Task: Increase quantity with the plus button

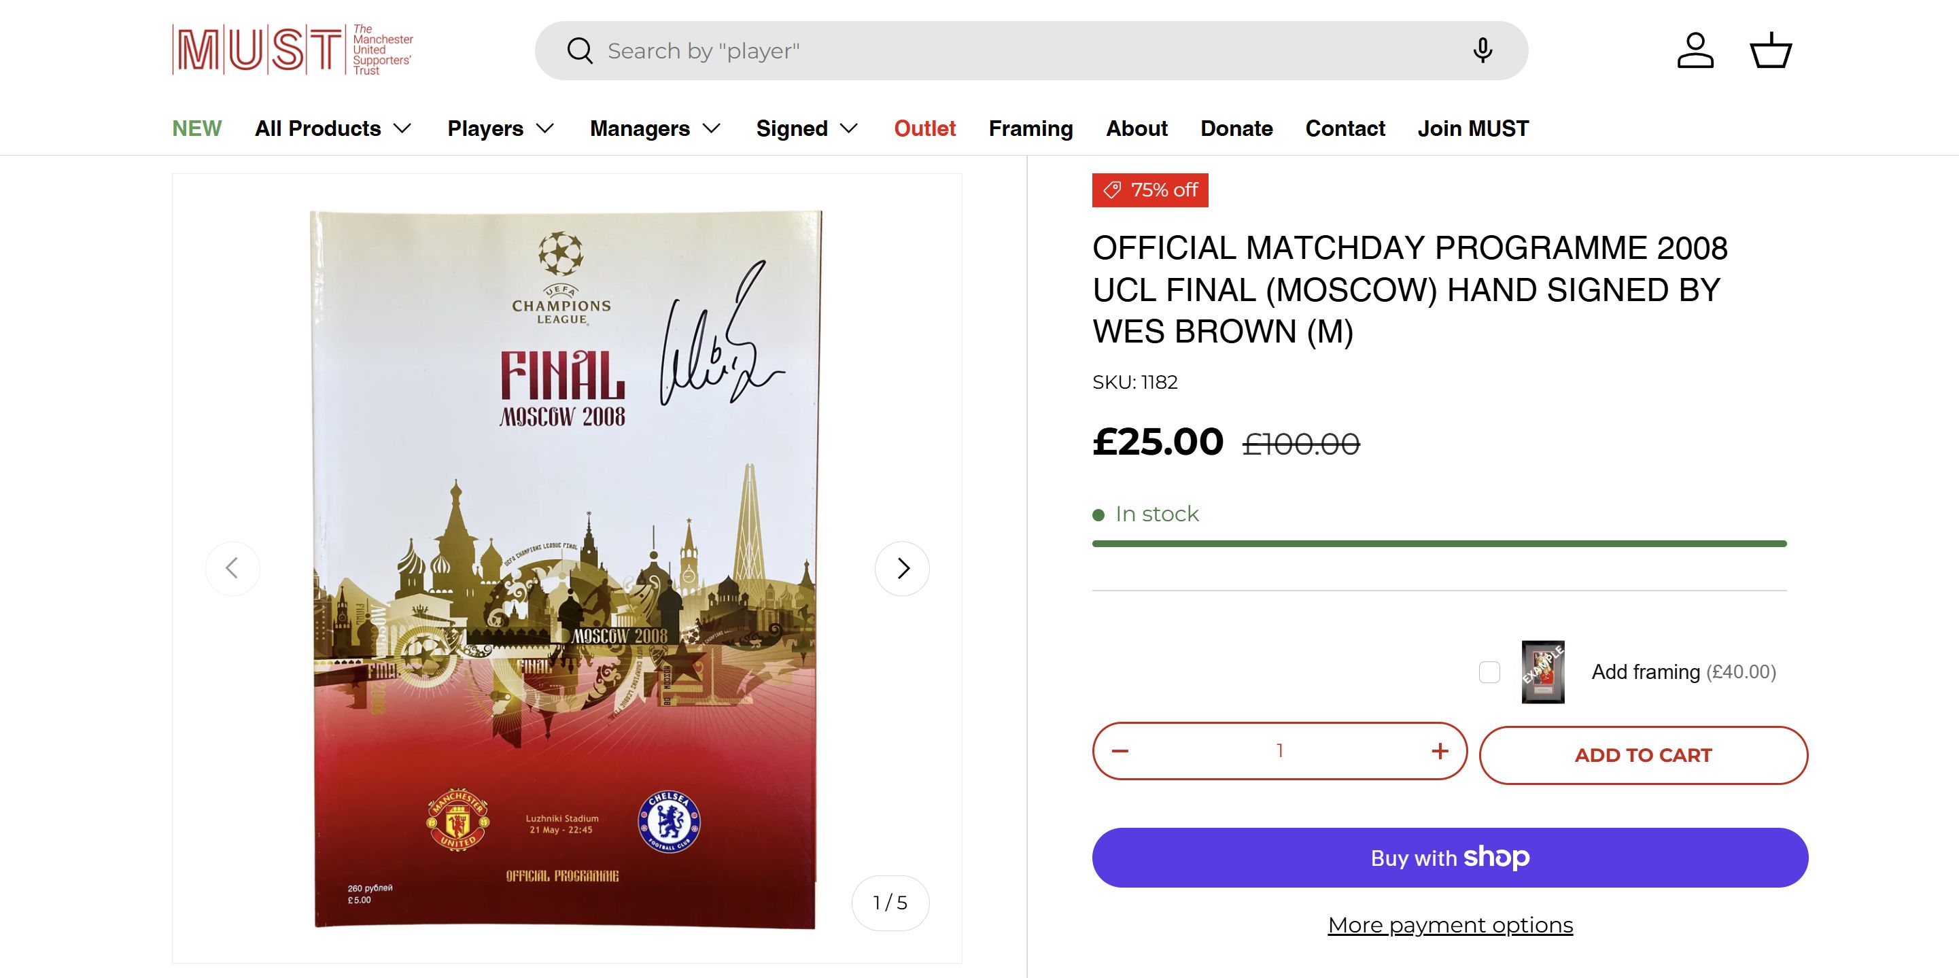Action: pos(1440,752)
